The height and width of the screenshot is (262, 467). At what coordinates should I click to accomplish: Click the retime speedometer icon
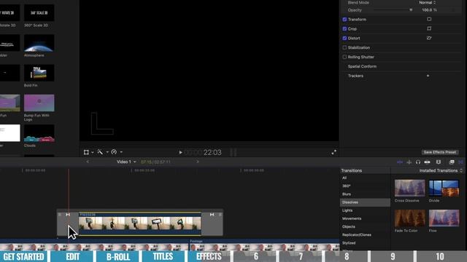114,152
